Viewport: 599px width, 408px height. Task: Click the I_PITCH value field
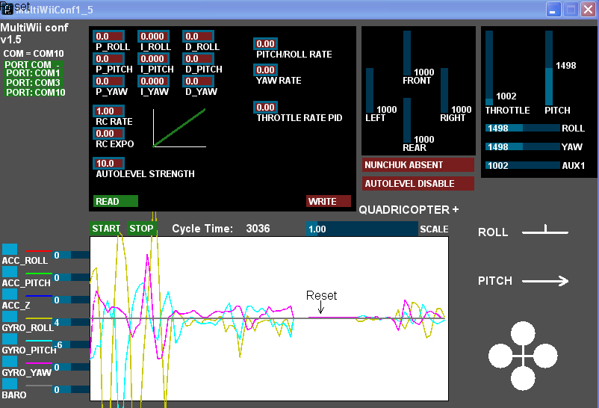(153, 59)
